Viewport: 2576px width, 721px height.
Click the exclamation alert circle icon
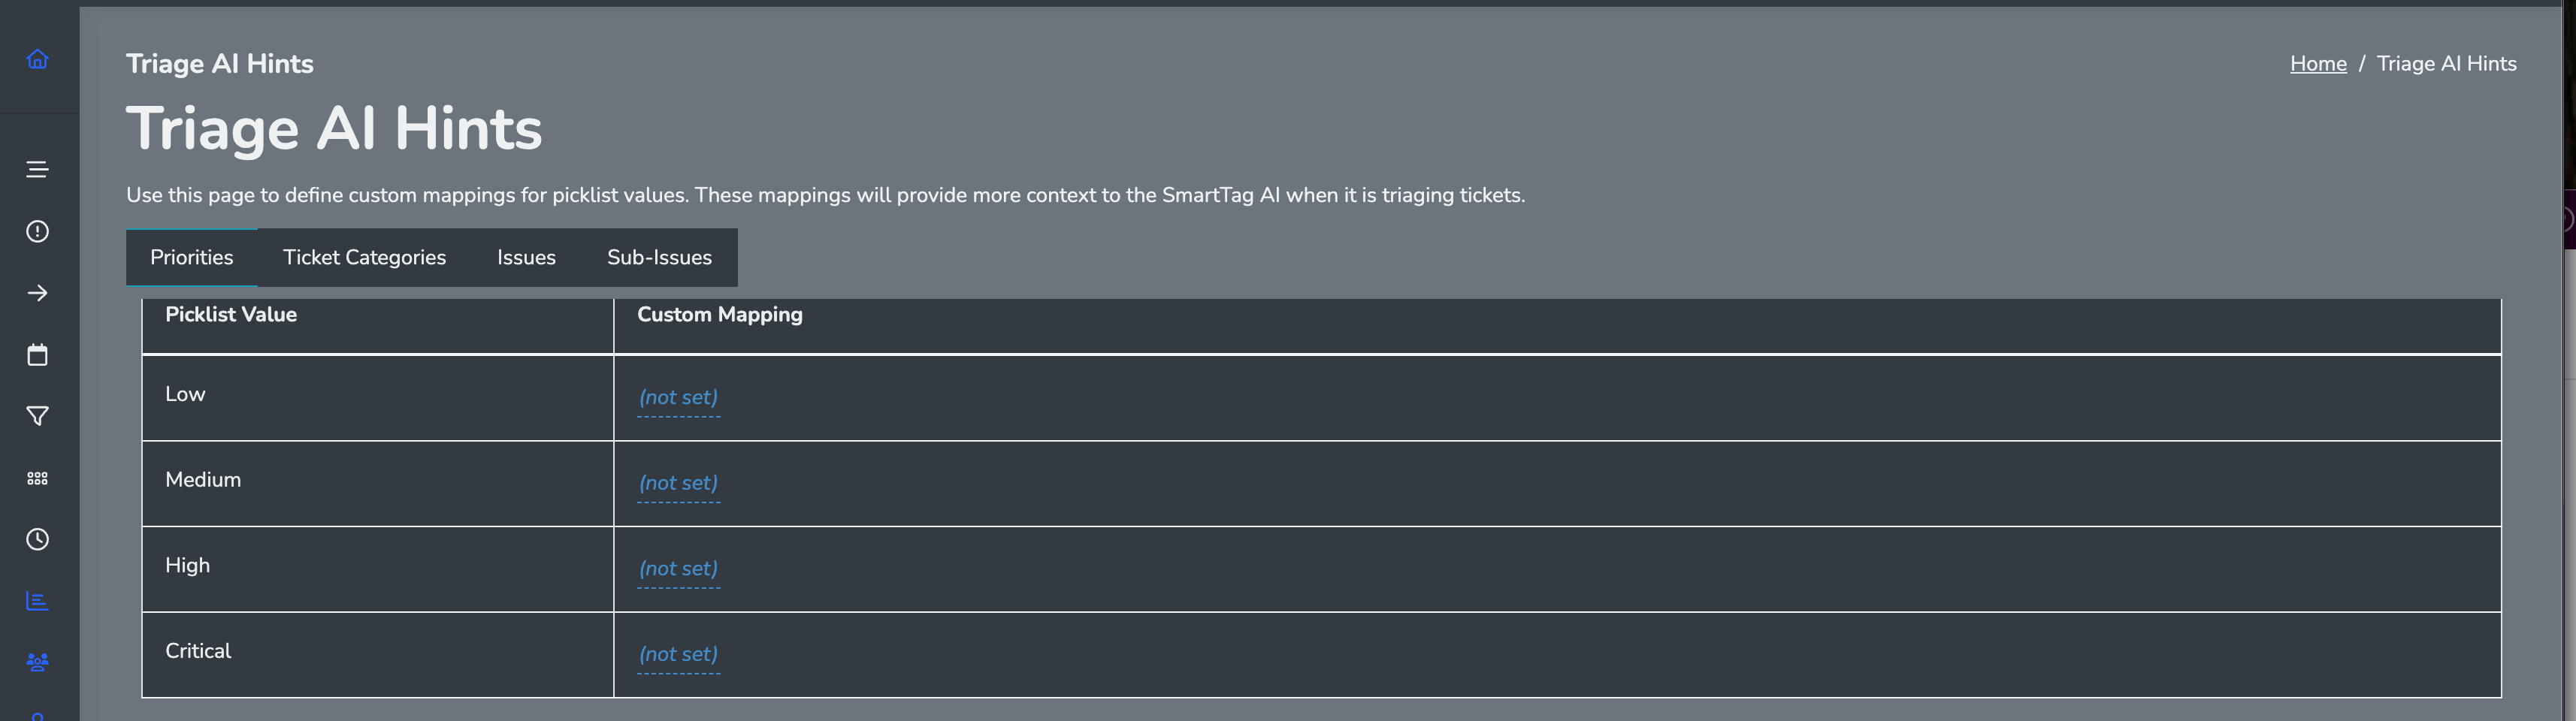pos(37,232)
